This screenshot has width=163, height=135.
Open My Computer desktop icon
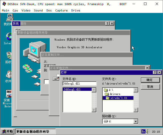pos(10,18)
